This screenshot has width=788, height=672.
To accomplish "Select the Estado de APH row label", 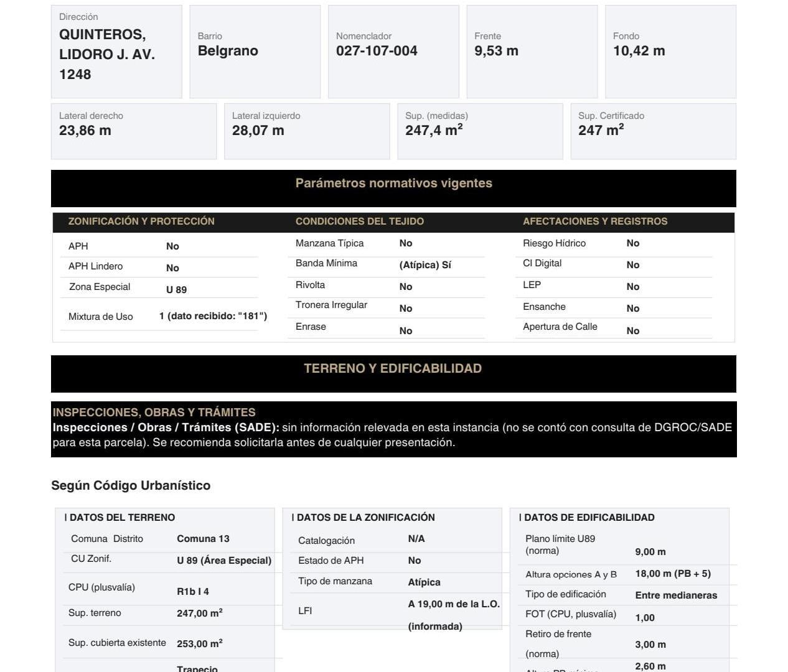I will (x=331, y=561).
